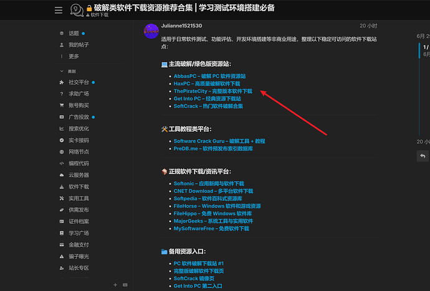
Task: Open the MajorGeeks – 系统工具与实用软件 link
Action: click(213, 221)
